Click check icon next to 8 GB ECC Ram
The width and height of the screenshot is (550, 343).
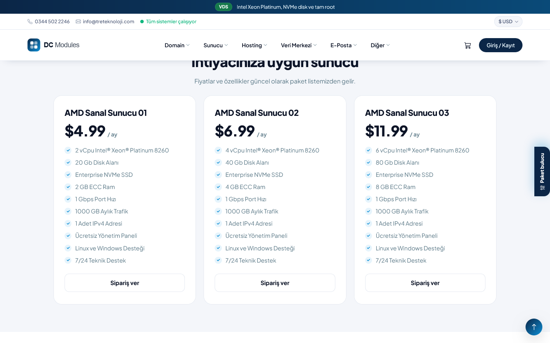369,187
